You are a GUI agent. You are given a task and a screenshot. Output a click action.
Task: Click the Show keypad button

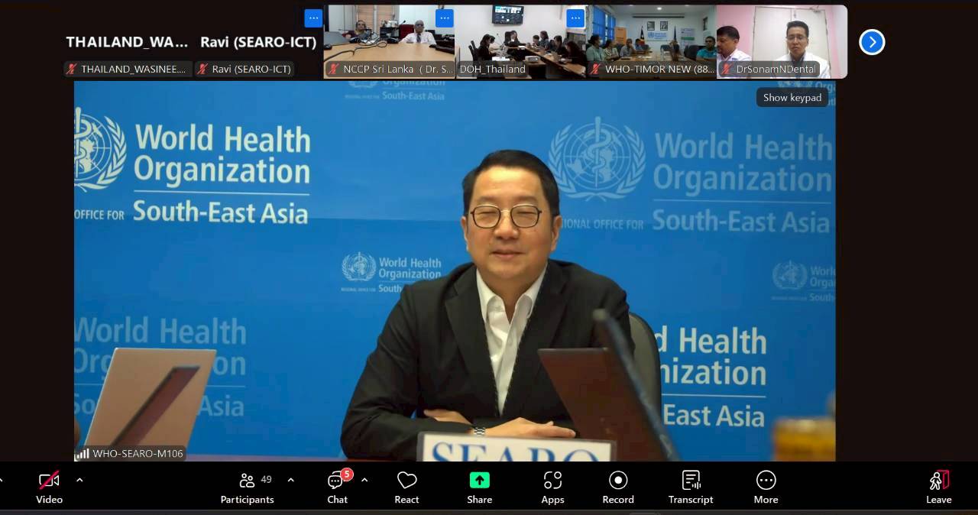792,98
